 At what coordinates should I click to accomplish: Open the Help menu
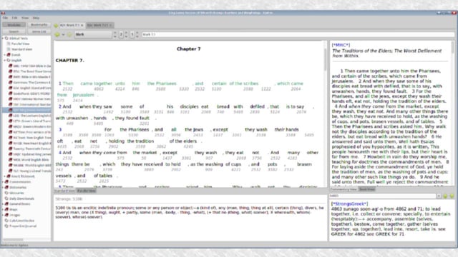36,18
